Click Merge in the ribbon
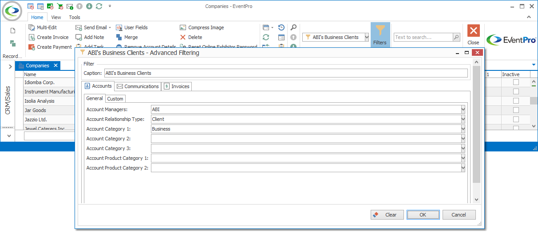Screen dimensions: 538x232 coord(127,37)
